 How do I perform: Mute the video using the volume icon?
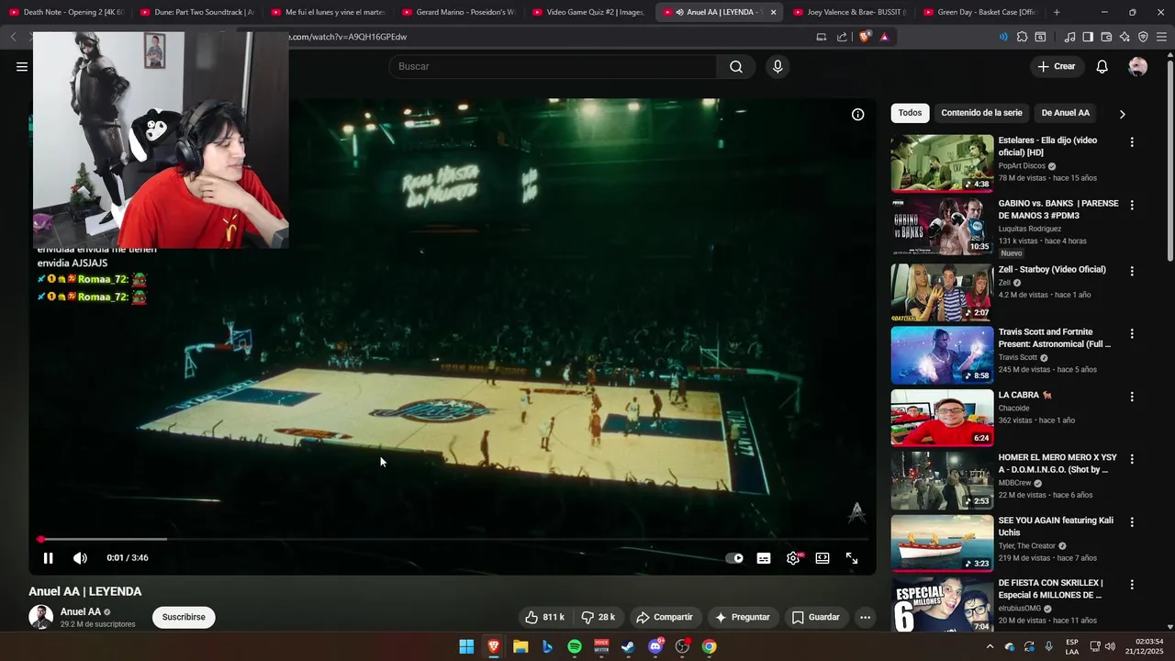[x=80, y=558]
